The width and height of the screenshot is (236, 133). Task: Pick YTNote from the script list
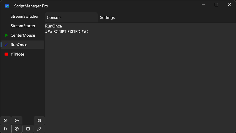(17, 54)
